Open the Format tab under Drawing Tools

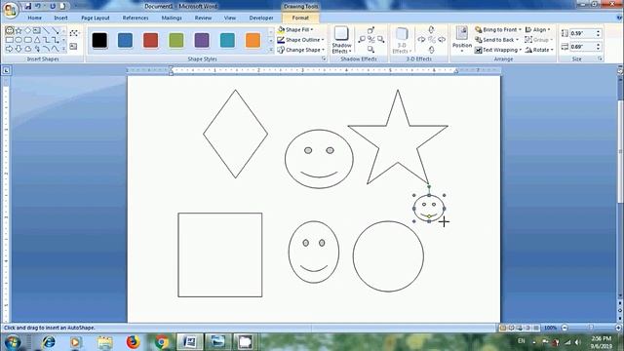coord(300,18)
